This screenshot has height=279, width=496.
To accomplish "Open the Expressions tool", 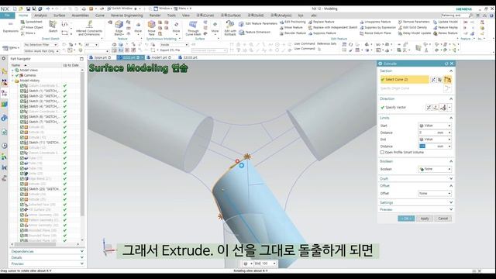I will tap(10, 27).
